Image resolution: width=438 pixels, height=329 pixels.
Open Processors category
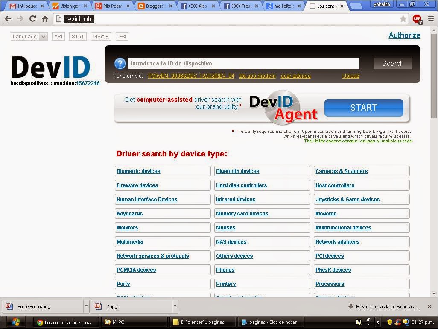click(x=330, y=284)
